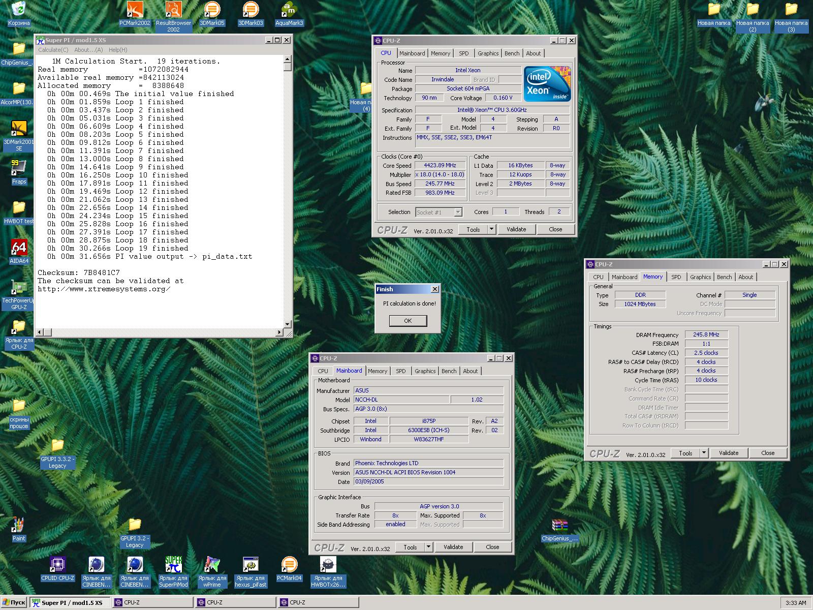This screenshot has width=813, height=610.
Task: Launch 3DMark05 desktop shortcut
Action: tap(212, 13)
